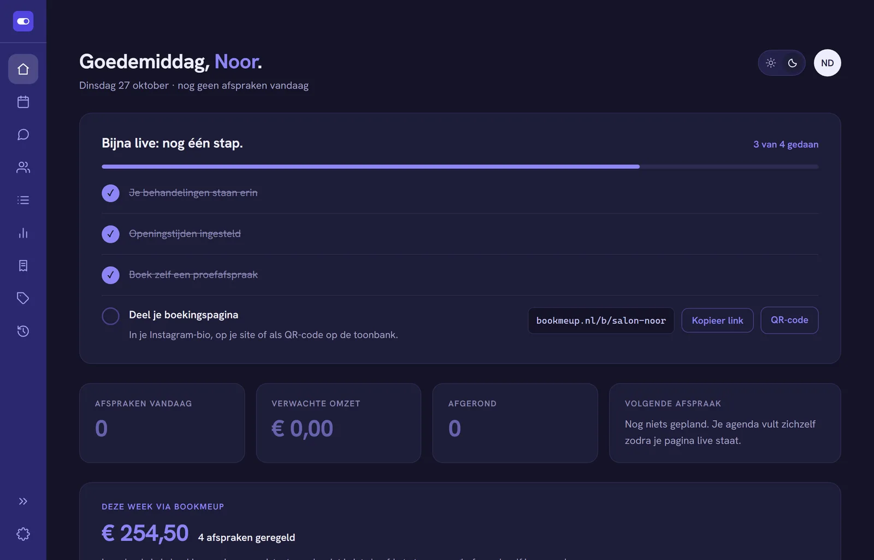Switch to dark theme moon icon
This screenshot has height=560, width=874.
tap(793, 63)
